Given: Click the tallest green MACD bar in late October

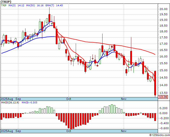Looking at the screenshot, I should pos(112,109).
